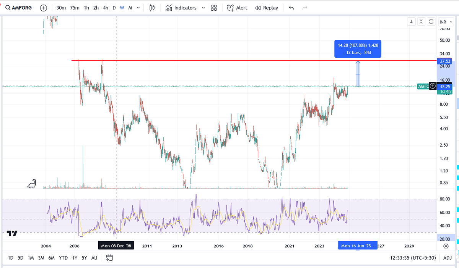Click the Mon 16 Jun '25 date label
Image resolution: width=459 pixels, height=268 pixels.
click(x=357, y=246)
